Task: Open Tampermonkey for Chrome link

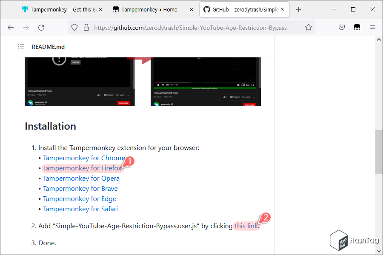Action: pyautogui.click(x=84, y=158)
